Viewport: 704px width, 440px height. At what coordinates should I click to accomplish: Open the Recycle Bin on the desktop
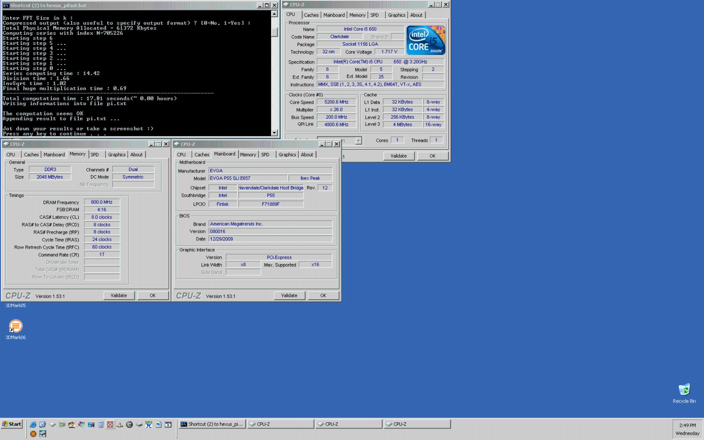[684, 393]
